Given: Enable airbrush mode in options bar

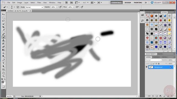Looking at the screenshot, I should pyautogui.click(x=77, y=7).
